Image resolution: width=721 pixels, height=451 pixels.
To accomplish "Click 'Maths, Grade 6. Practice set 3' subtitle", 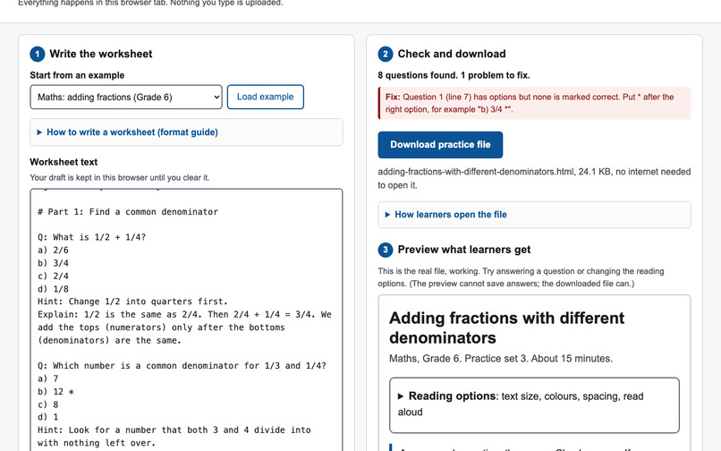I will click(501, 359).
